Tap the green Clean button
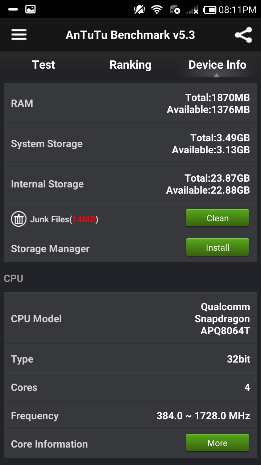This screenshot has width=261, height=465. coord(217,218)
